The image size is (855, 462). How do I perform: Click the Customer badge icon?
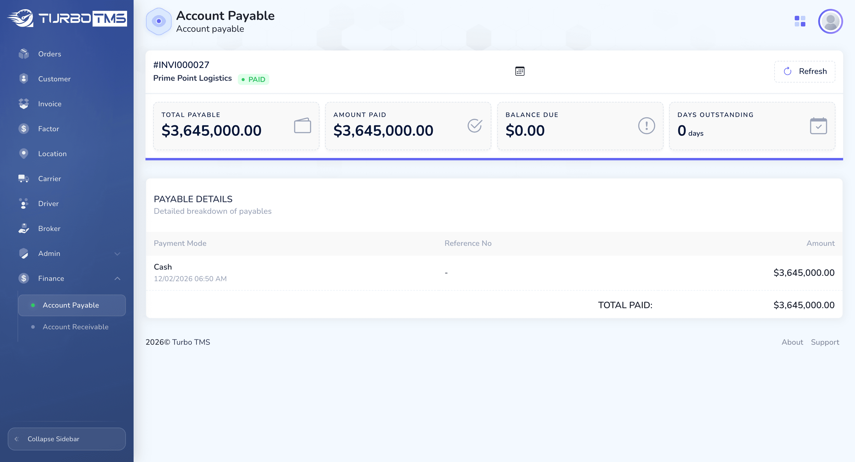pyautogui.click(x=23, y=79)
